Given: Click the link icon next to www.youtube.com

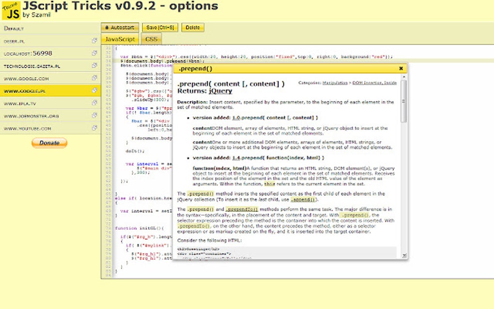Looking at the screenshot, I should tap(95, 128).
